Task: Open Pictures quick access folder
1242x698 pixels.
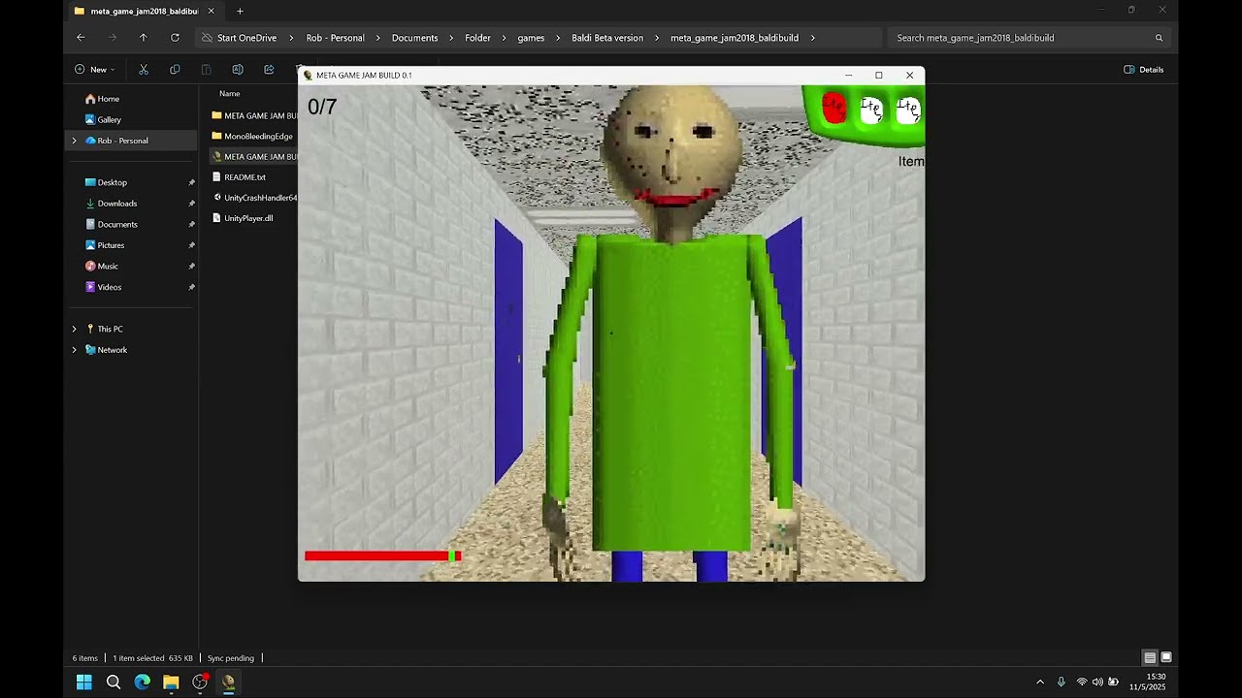Action: point(105,245)
